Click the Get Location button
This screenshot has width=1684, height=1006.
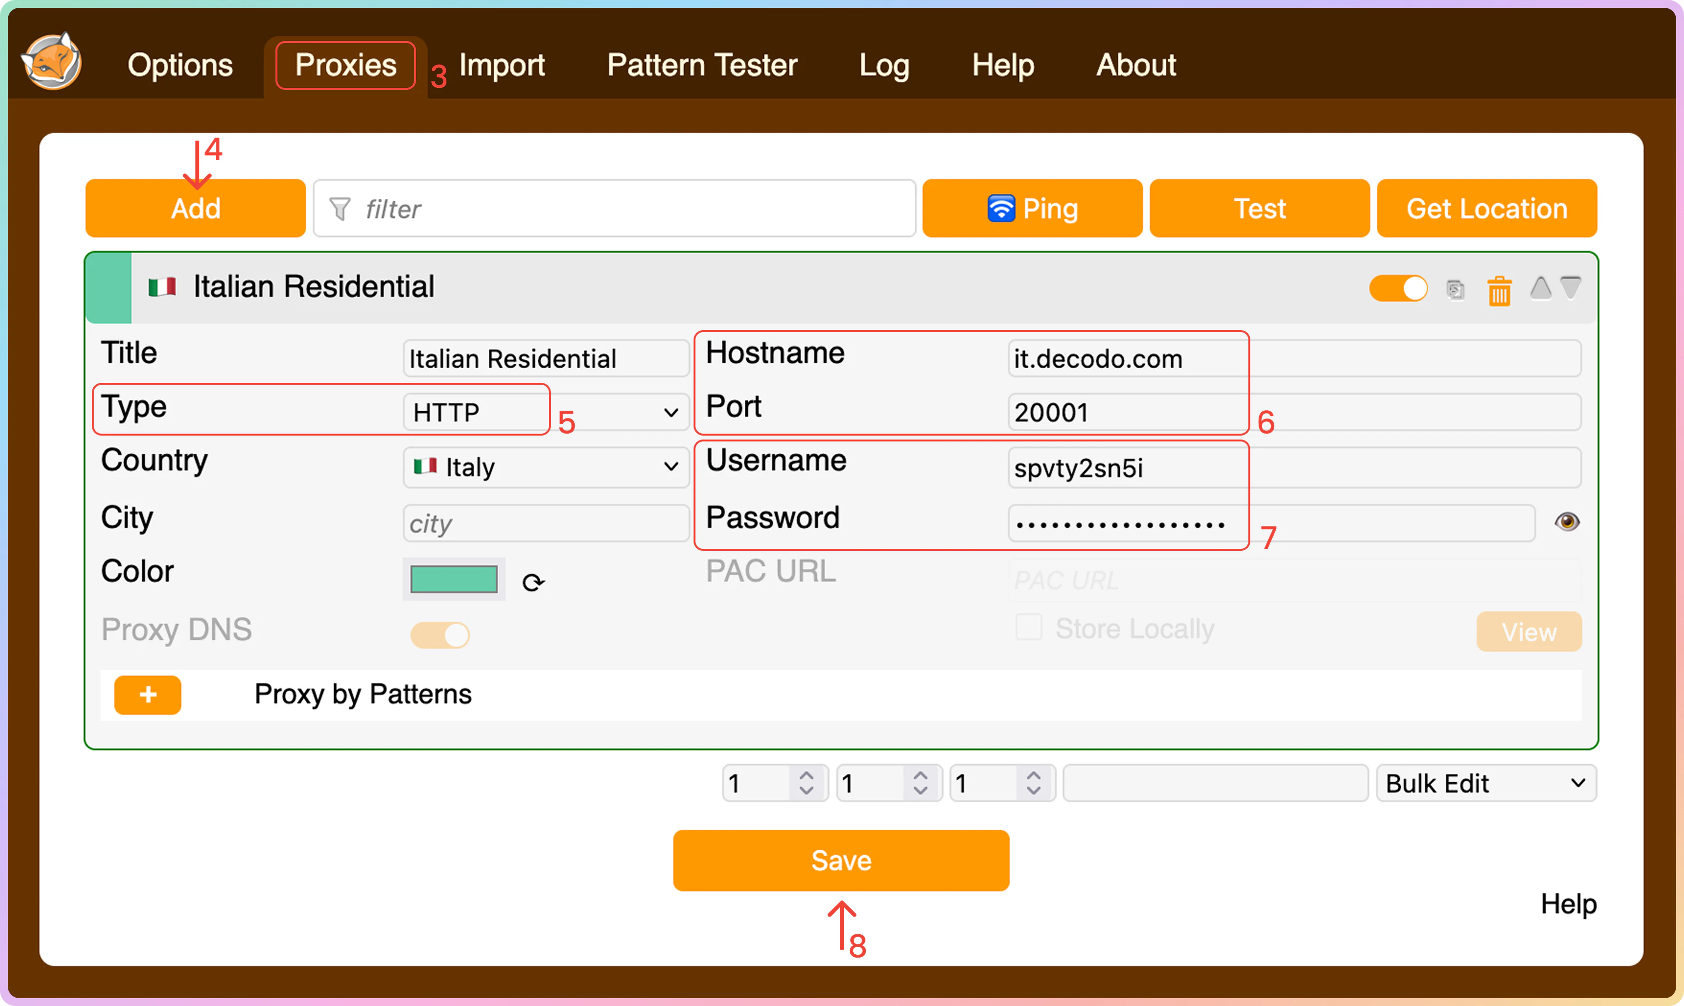[1487, 209]
